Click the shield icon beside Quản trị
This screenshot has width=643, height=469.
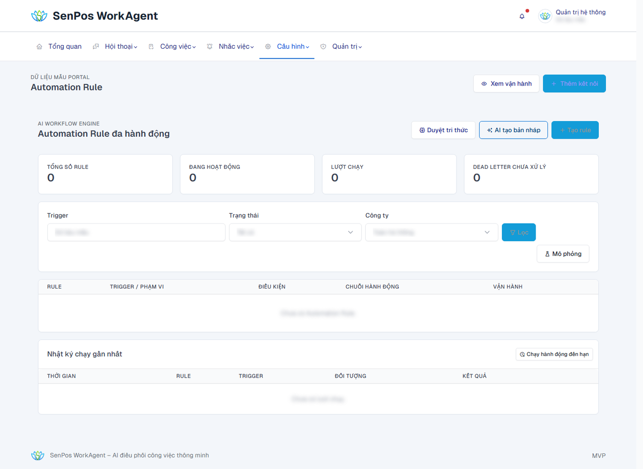tap(323, 47)
